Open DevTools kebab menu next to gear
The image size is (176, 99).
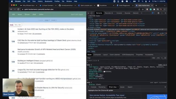click(x=162, y=13)
